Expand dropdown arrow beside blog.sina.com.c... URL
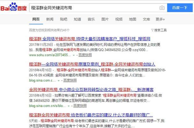This screenshot has height=128, width=194. [x=59, y=81]
